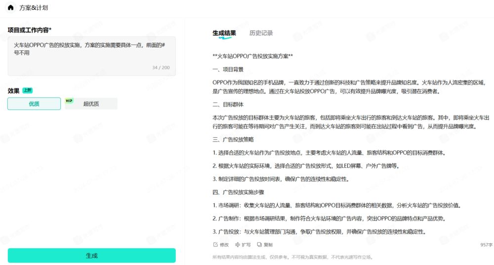Click the 二、目标群体 heading
The image size is (494, 265).
(x=228, y=105)
